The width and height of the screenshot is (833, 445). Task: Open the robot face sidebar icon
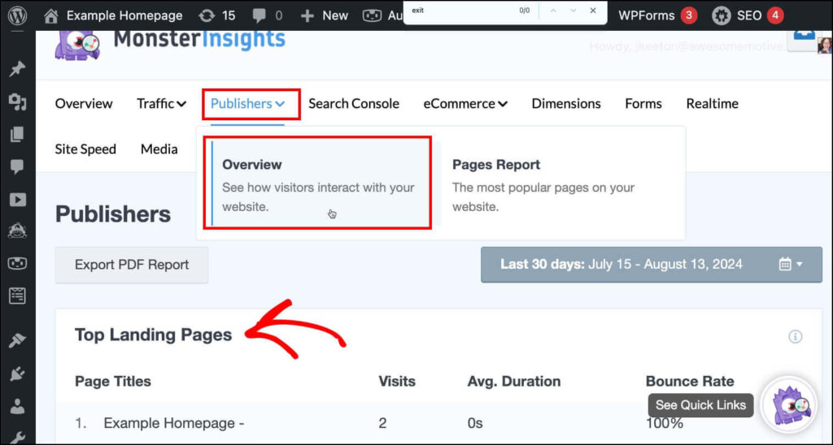(18, 263)
